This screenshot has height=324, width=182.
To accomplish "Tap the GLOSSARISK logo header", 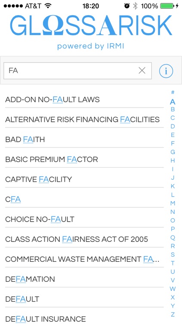I will click(x=91, y=25).
